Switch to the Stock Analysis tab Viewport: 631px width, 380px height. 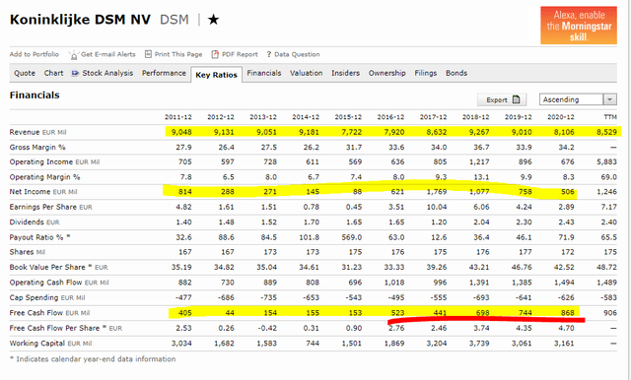(107, 73)
